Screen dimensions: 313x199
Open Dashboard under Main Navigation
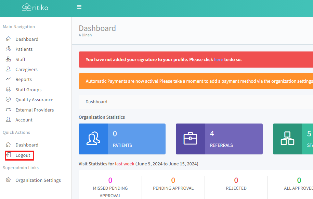click(27, 39)
